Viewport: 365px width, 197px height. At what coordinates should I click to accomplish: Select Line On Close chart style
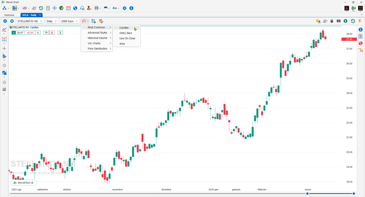coord(127,38)
